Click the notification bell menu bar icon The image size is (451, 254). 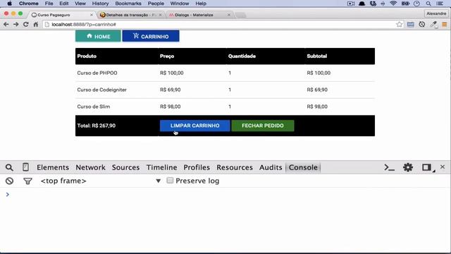(x=362, y=4)
